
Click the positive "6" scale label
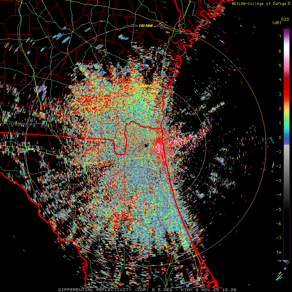pyautogui.click(x=280, y=51)
